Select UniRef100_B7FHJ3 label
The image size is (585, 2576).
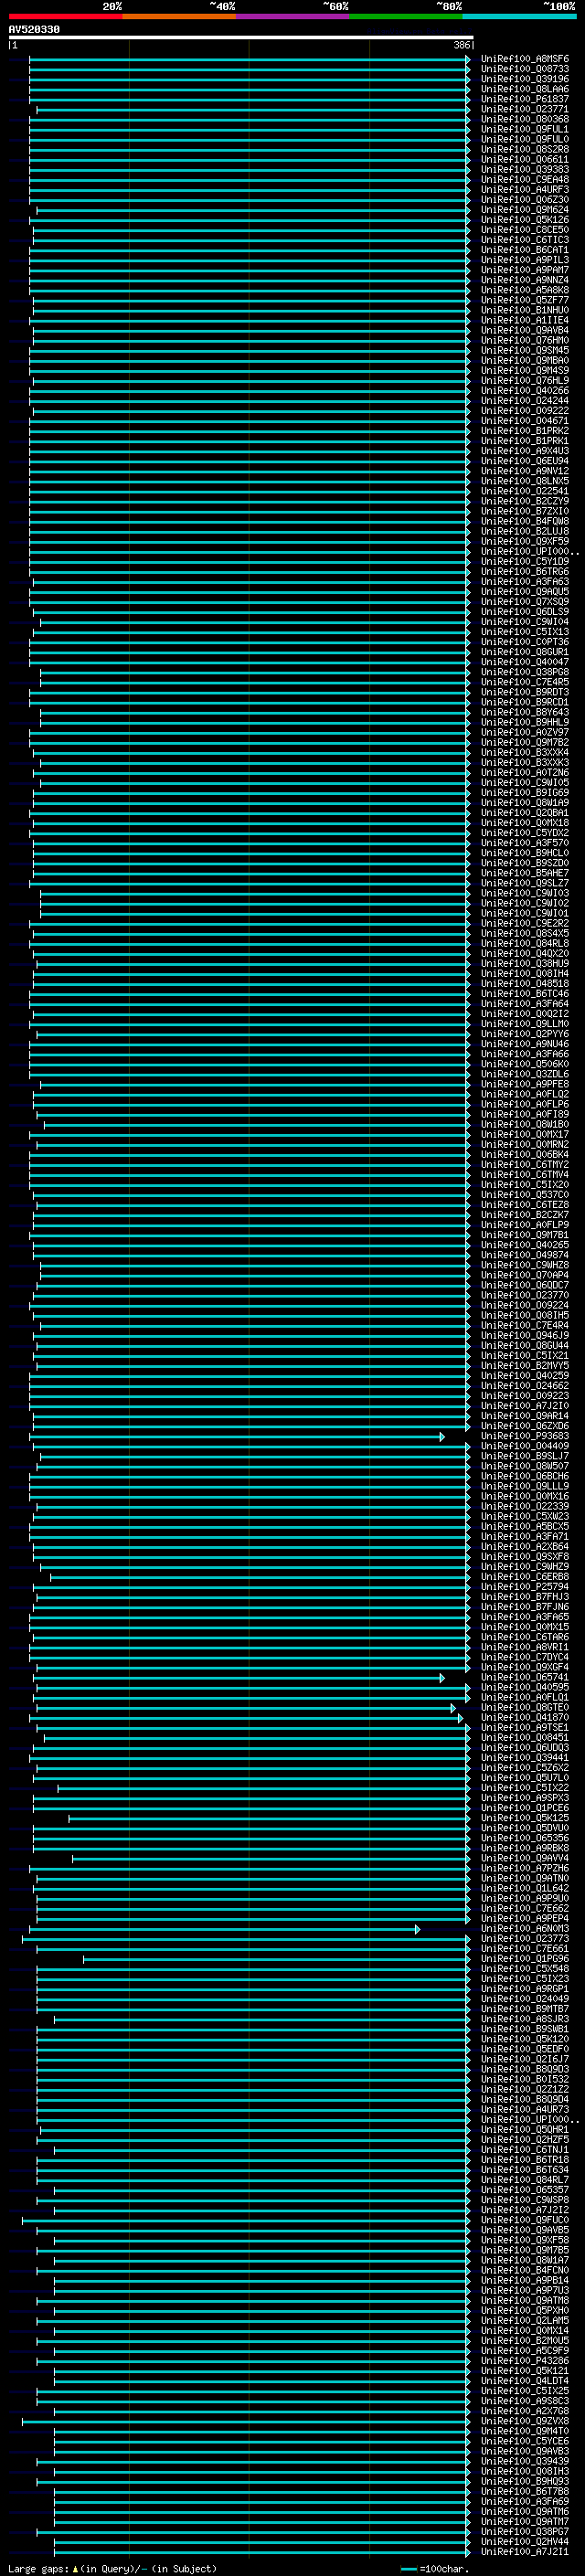(525, 1597)
